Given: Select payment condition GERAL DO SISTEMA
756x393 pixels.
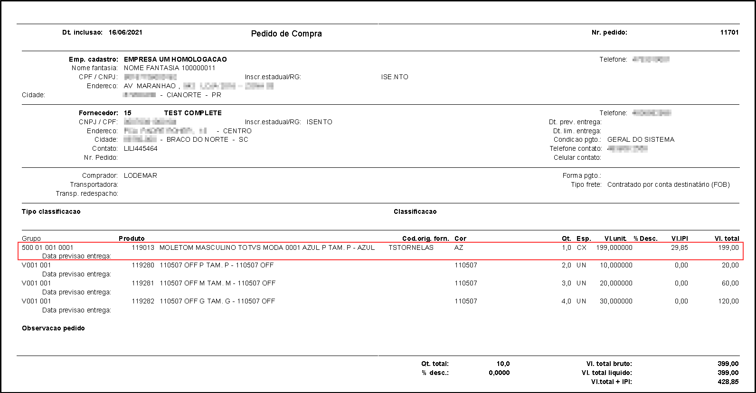Looking at the screenshot, I should tap(641, 139).
